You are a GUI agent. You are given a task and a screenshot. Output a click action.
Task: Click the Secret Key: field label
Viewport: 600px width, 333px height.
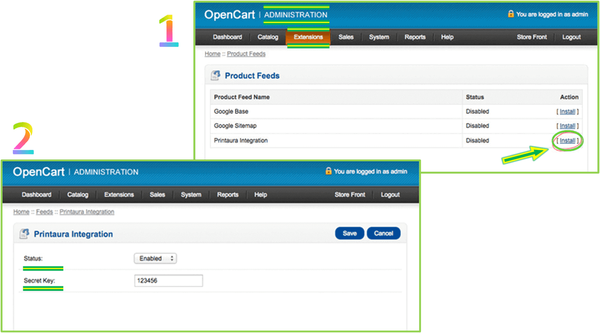(x=39, y=281)
